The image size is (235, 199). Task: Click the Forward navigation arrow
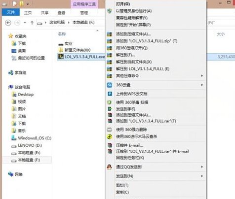click(x=17, y=23)
